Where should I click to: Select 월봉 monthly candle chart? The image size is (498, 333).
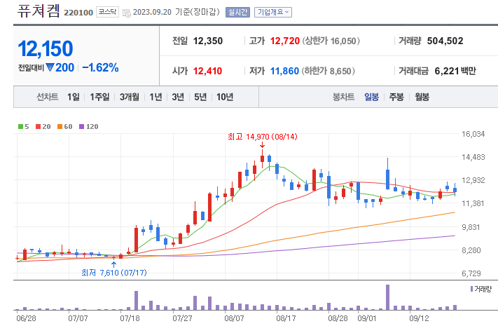pos(422,97)
